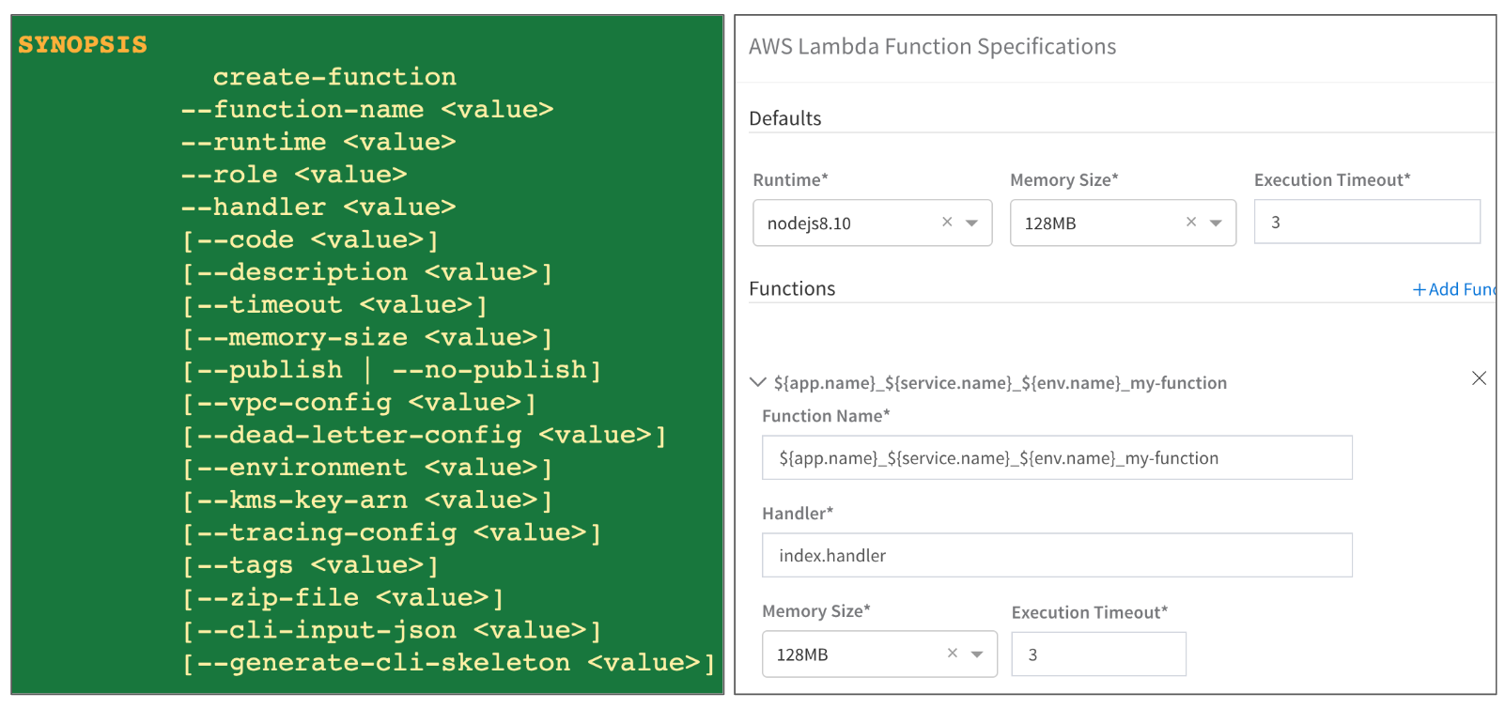
Task: Click the --role <value> line
Action: coord(294,174)
